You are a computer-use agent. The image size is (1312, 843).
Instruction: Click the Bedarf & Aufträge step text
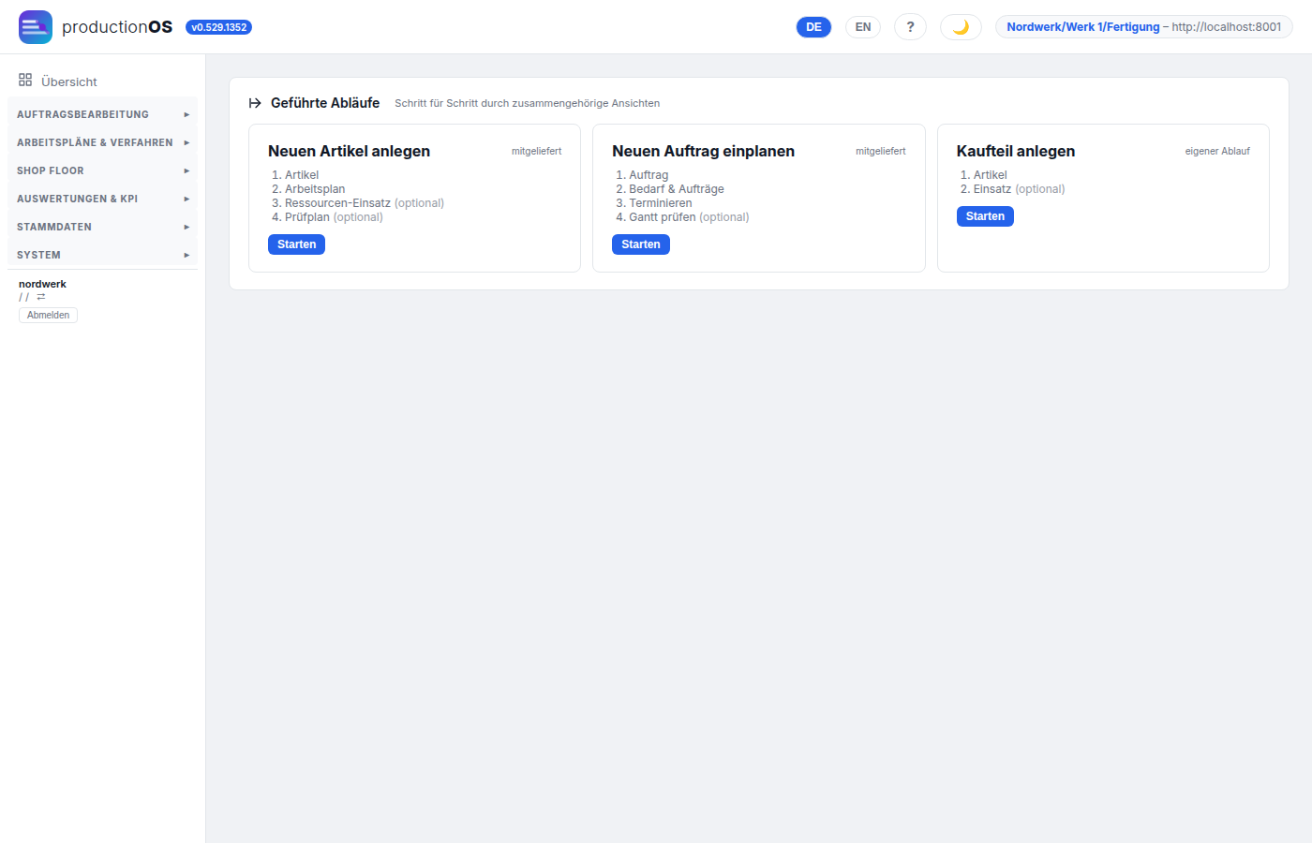pyautogui.click(x=677, y=189)
